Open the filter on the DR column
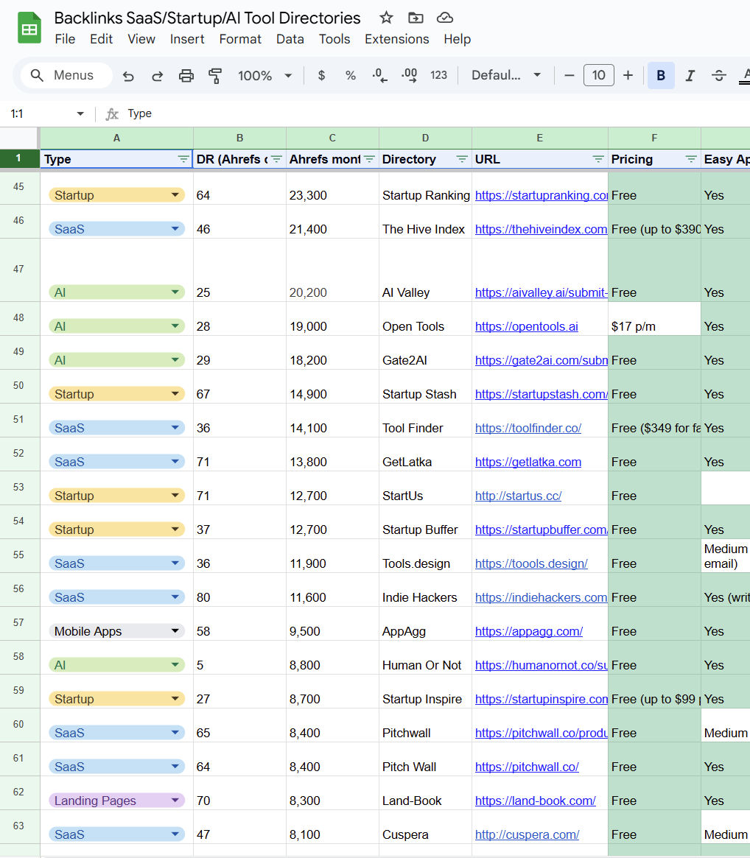 pyautogui.click(x=276, y=159)
